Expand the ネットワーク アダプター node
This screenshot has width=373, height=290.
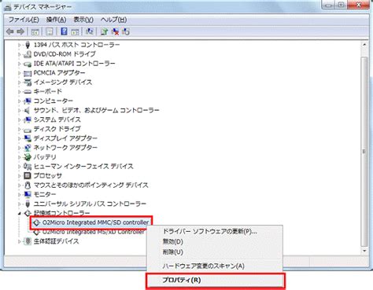19,148
